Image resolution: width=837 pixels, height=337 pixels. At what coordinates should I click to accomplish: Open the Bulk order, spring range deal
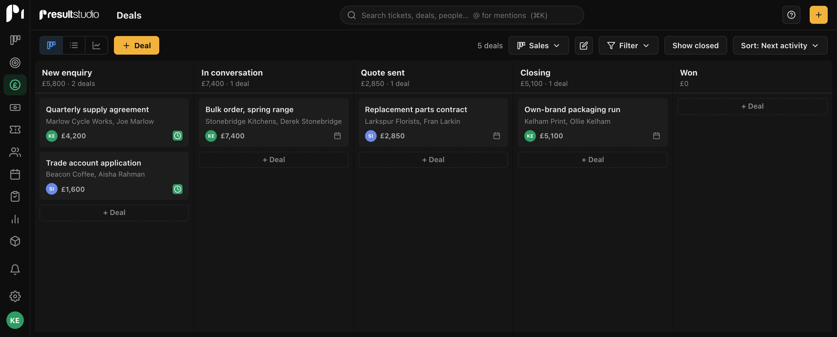click(273, 122)
